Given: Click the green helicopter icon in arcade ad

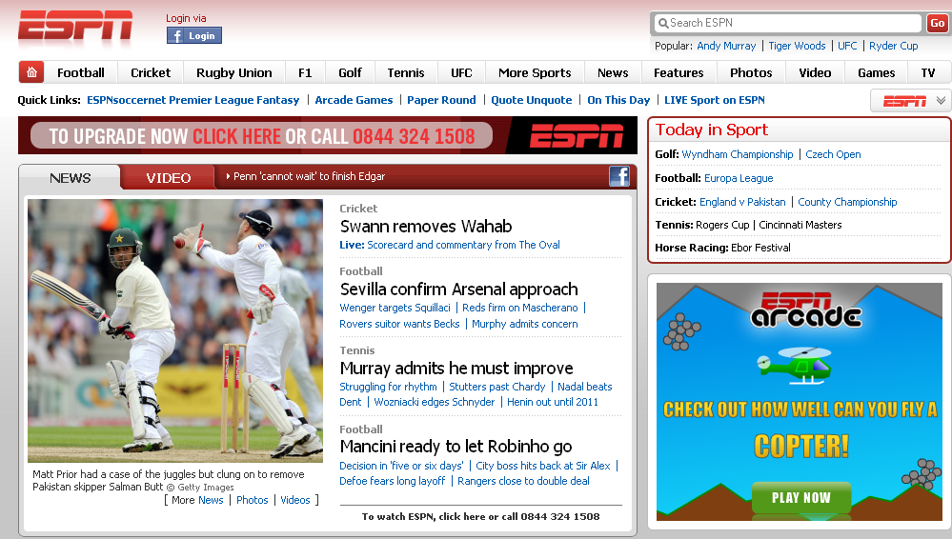Looking at the screenshot, I should pos(794,366).
